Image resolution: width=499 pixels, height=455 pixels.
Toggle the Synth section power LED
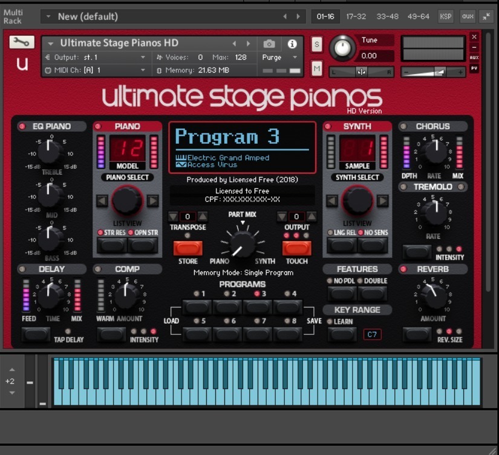(x=328, y=126)
